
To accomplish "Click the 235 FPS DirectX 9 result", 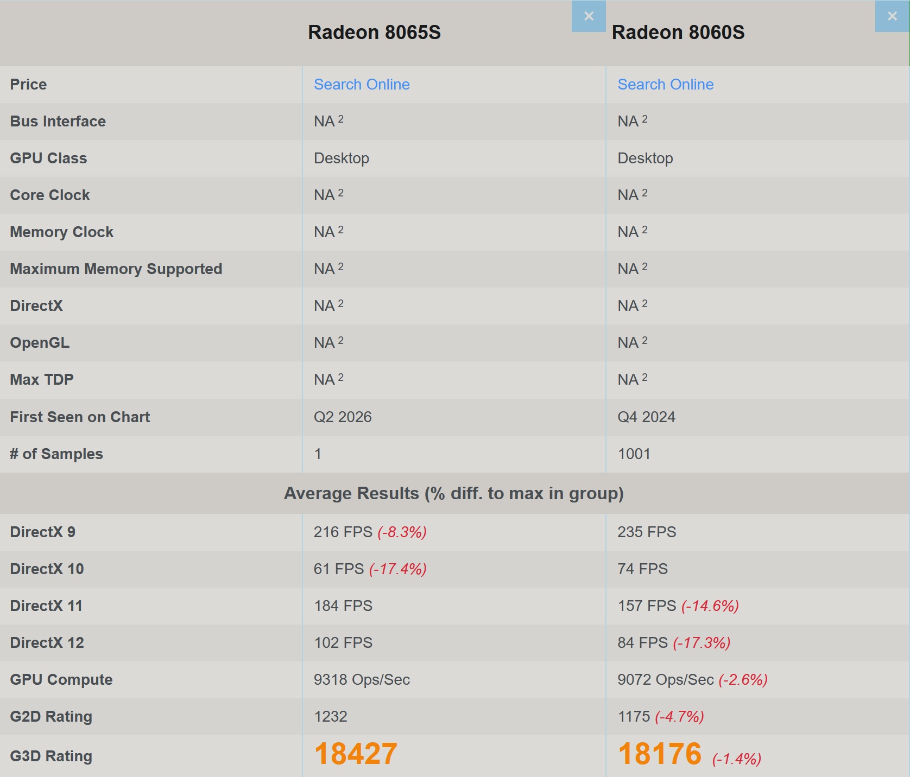I will (x=647, y=532).
